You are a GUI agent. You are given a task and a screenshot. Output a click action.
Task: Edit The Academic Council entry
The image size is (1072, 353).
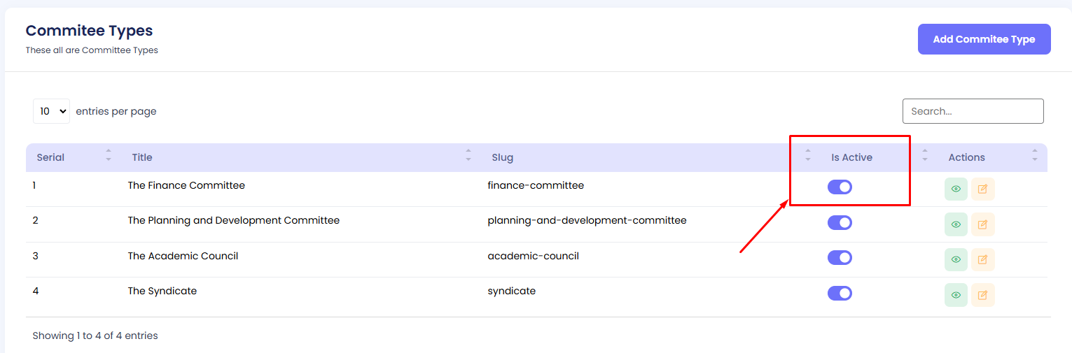pos(982,259)
